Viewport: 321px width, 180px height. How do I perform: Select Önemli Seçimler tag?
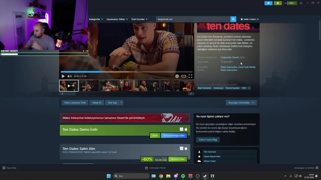(232, 88)
